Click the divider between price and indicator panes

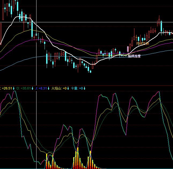tap(86, 85)
